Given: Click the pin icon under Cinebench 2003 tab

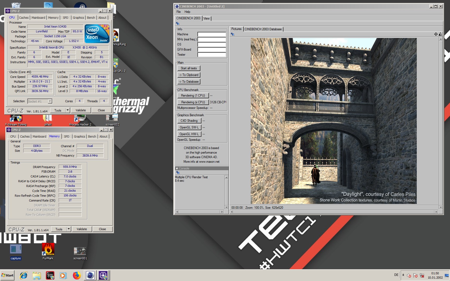Looking at the screenshot, I should pyautogui.click(x=178, y=24).
